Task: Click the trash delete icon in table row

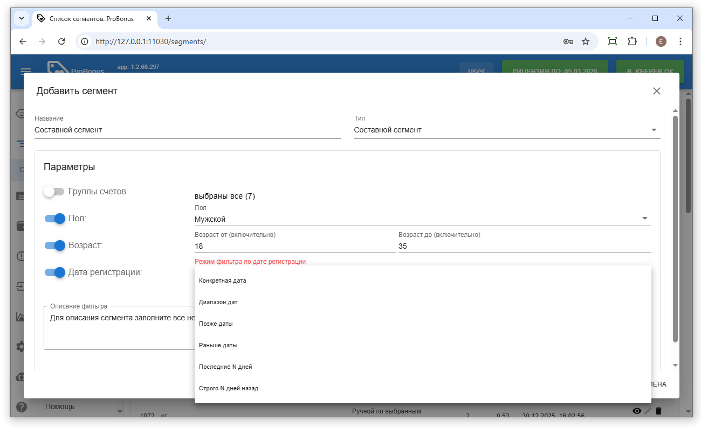Action: (658, 411)
